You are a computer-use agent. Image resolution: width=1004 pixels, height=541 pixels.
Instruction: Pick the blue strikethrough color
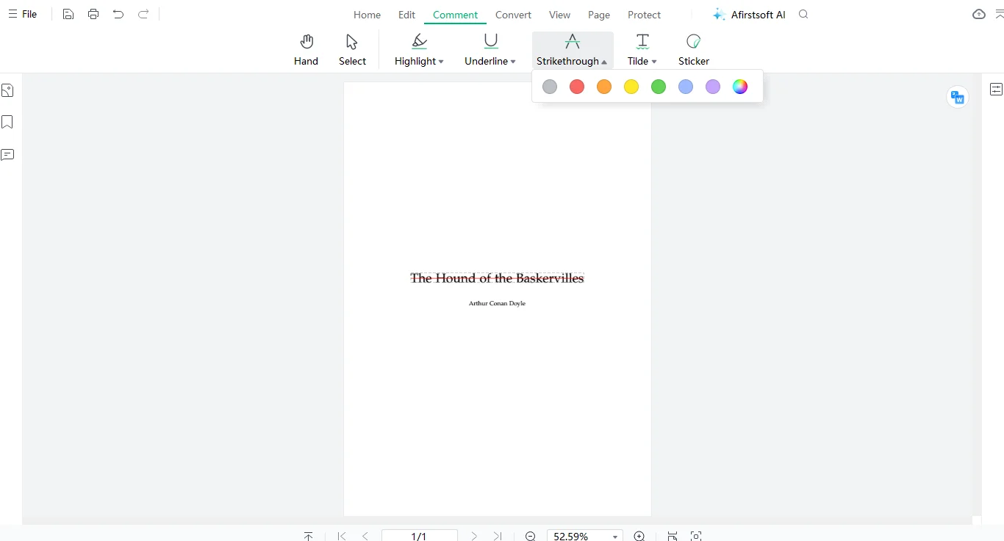[686, 87]
